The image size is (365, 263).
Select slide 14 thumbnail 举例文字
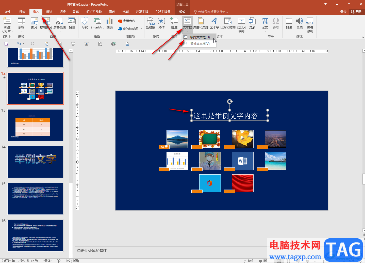pos(35,162)
